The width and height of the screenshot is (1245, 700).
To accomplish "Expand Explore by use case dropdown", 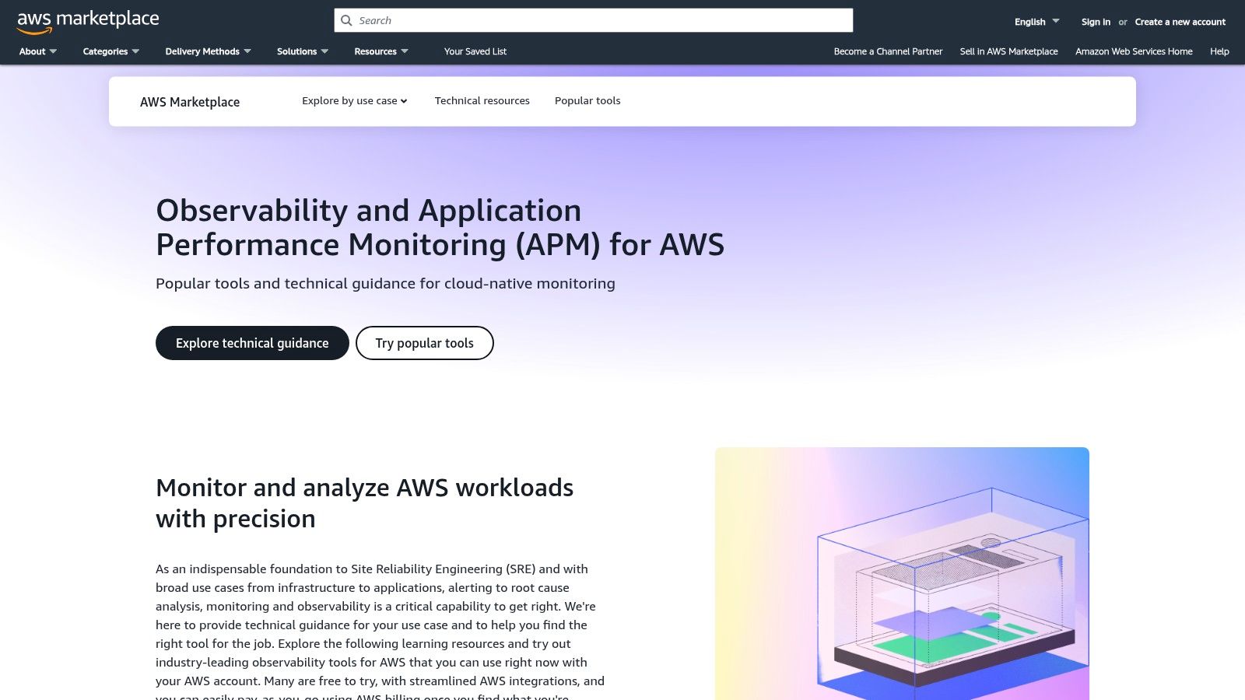I will pos(355,101).
